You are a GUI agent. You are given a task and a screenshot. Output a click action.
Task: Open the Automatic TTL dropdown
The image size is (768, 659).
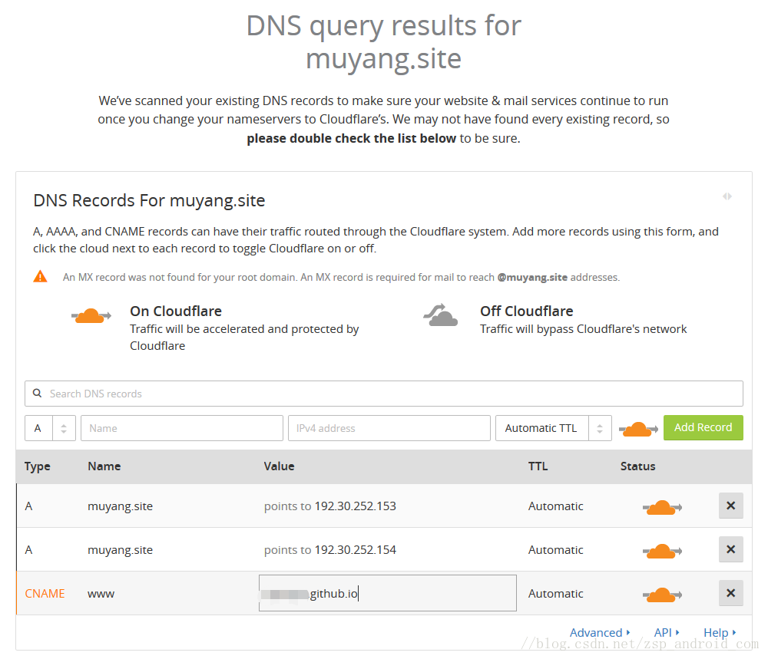554,428
